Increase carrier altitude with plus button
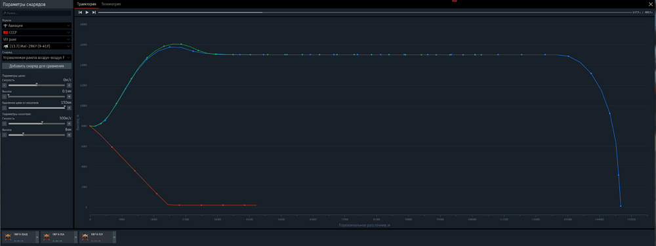656x246 pixels. [x=69, y=135]
